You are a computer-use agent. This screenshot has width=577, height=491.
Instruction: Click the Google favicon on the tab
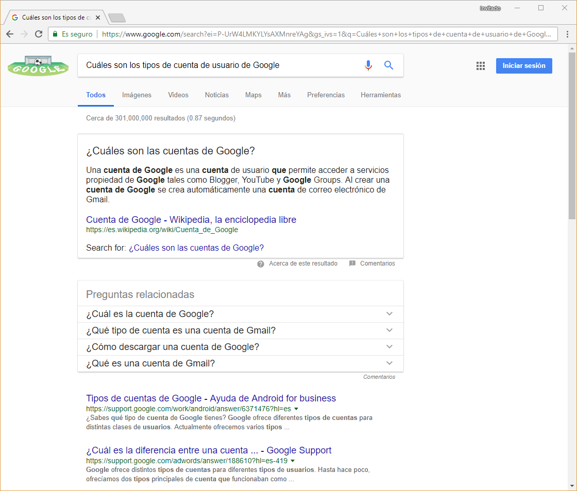[x=15, y=17]
